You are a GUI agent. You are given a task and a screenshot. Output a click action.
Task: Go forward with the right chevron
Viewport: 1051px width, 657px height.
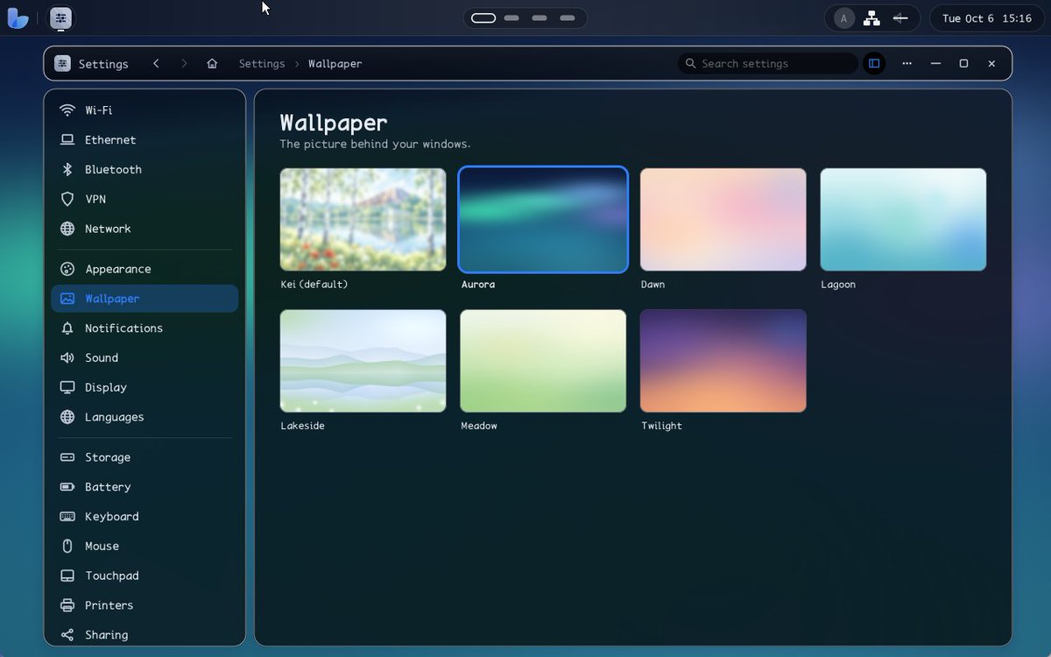(184, 63)
